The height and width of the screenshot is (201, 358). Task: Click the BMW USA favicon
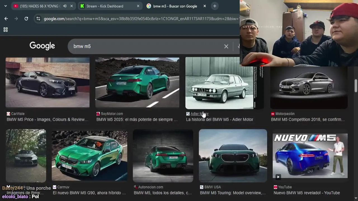click(x=202, y=187)
